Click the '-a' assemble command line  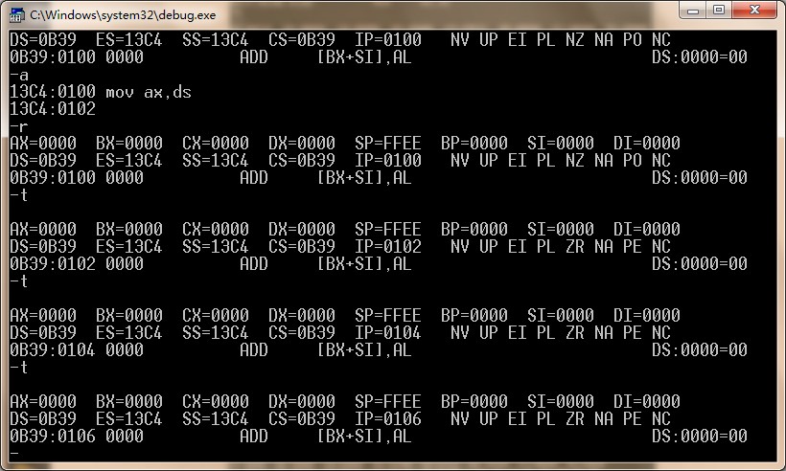[x=18, y=75]
